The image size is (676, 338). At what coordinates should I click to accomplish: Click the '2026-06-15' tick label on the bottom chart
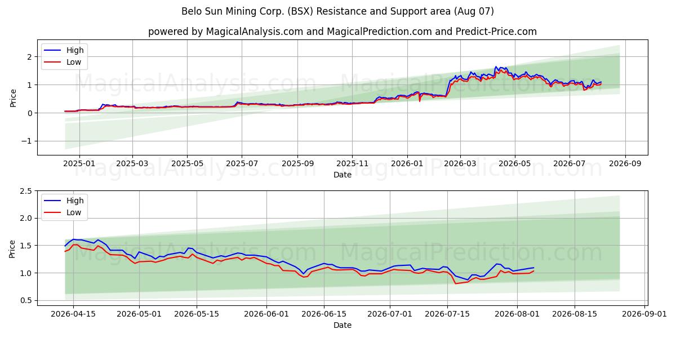pos(323,314)
